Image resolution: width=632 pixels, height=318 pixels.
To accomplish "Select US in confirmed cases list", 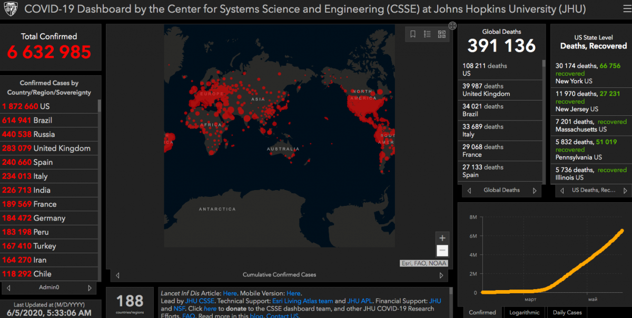I will coord(49,106).
